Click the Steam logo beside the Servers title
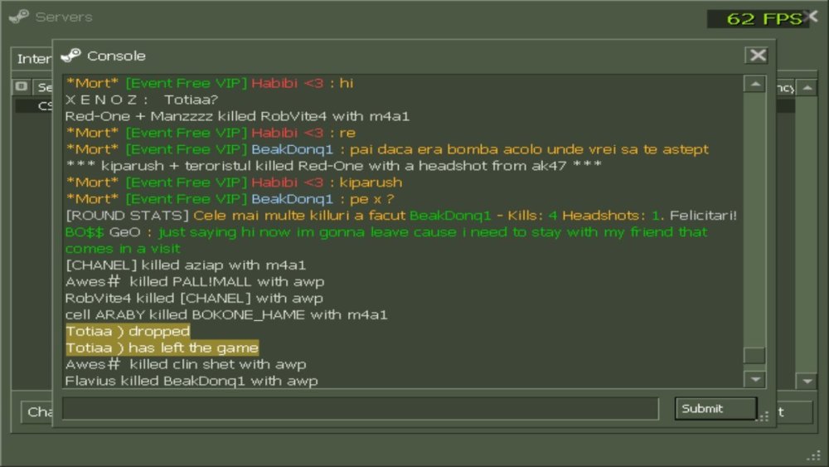This screenshot has height=467, width=829. [x=19, y=17]
